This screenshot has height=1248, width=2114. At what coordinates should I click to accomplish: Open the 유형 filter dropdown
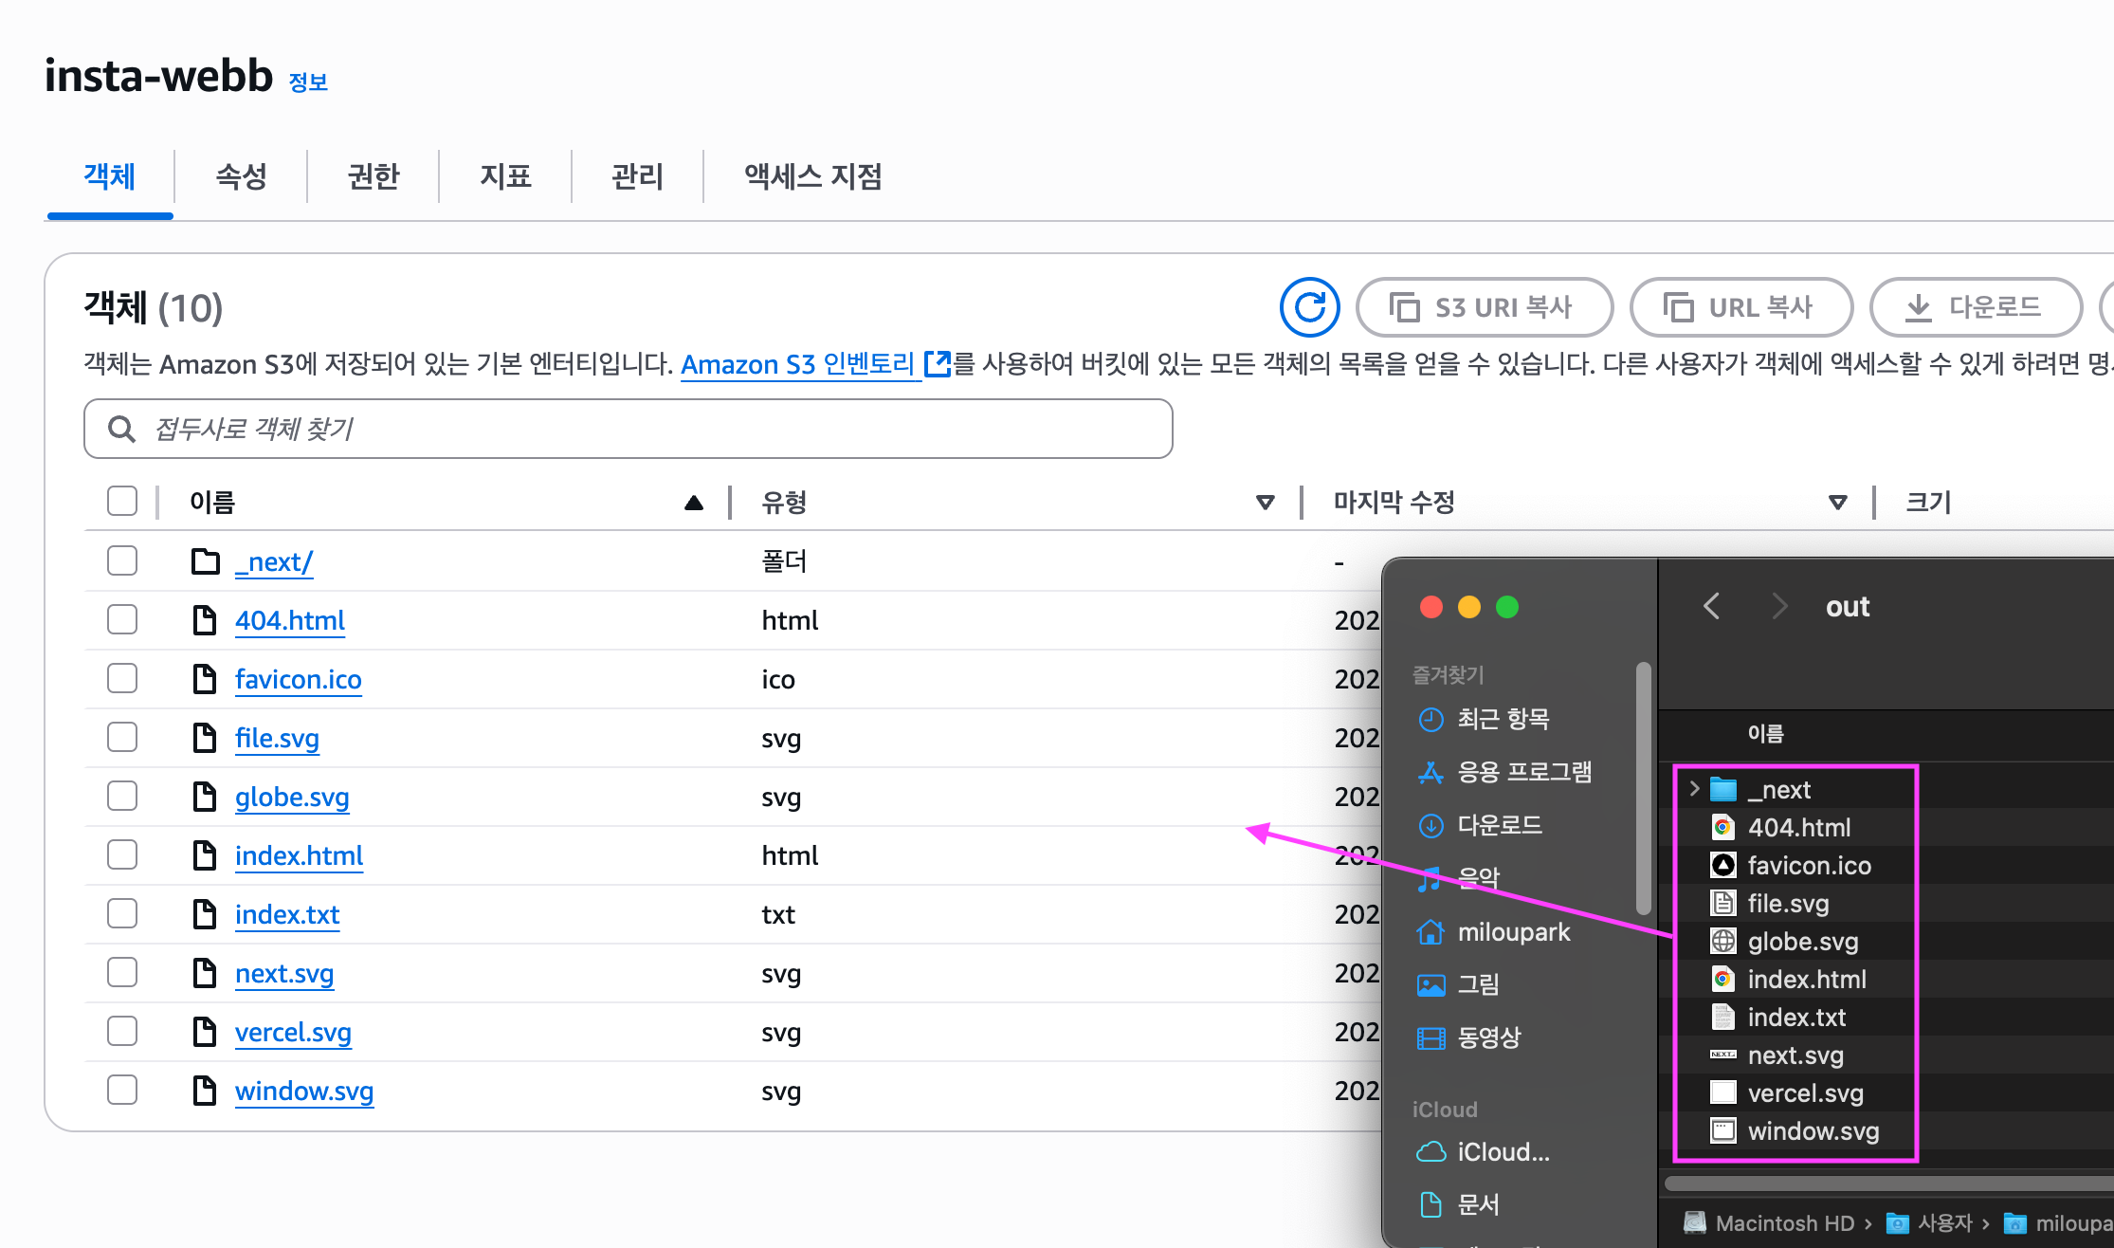1265,502
